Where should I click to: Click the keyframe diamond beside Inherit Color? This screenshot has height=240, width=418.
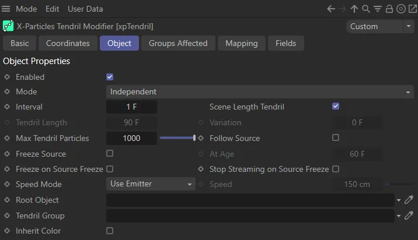(7, 231)
